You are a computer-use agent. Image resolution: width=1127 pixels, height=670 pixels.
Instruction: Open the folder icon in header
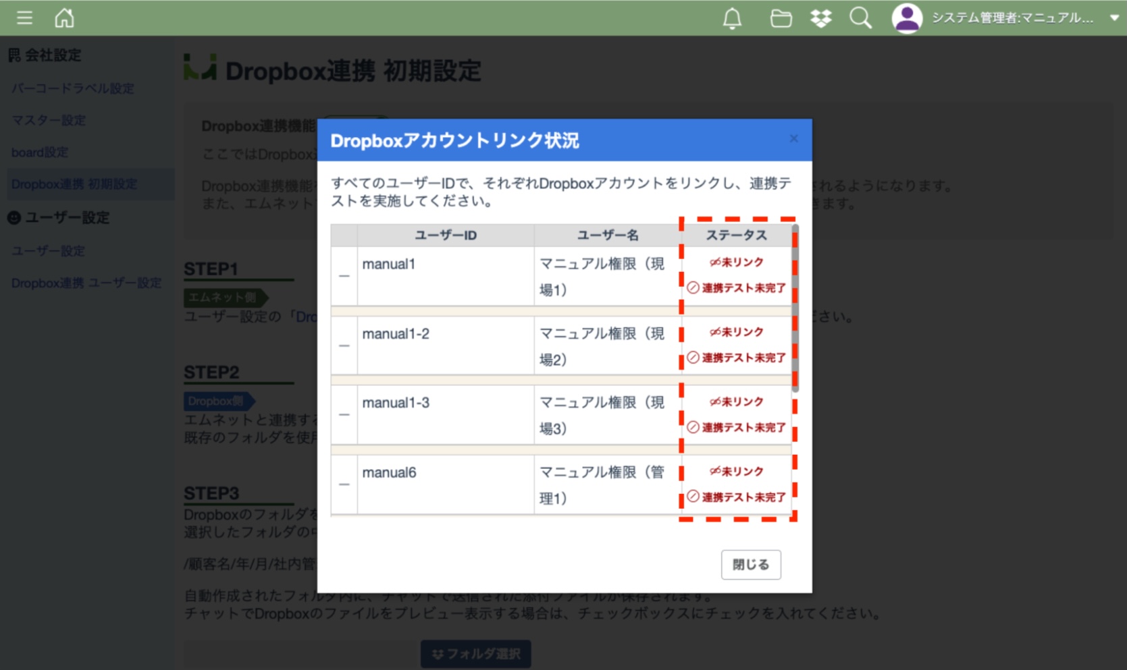781,18
